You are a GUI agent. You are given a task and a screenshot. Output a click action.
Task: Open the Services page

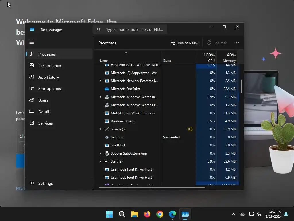coord(59,123)
